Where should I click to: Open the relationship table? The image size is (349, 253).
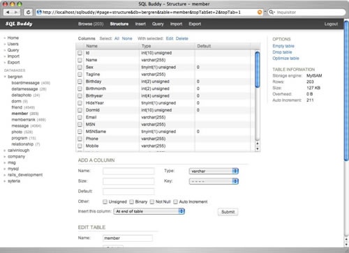click(22, 144)
